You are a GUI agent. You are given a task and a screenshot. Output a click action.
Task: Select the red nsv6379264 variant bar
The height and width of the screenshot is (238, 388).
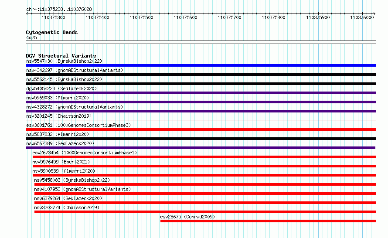205,203
